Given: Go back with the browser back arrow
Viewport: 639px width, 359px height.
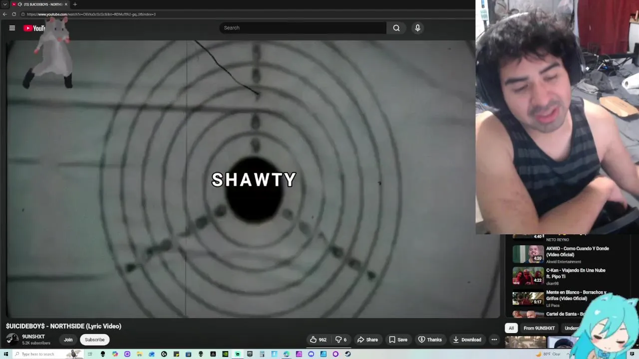Looking at the screenshot, I should click(4, 14).
